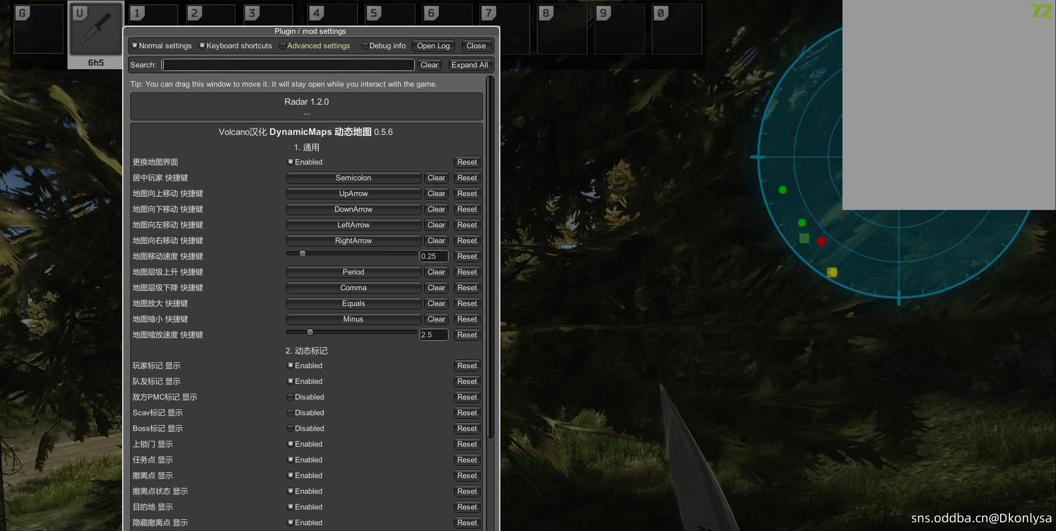Select empty quick slot G
Viewport: 1056px width, 531px height.
click(38, 30)
